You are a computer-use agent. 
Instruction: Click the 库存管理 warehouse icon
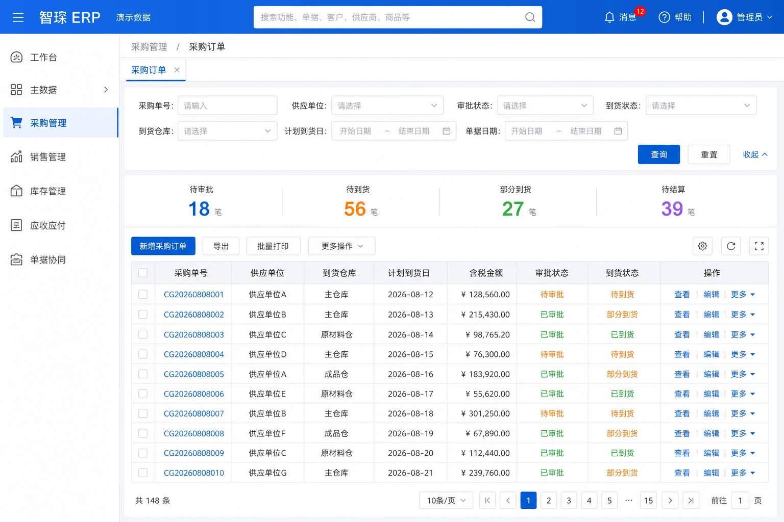[16, 191]
